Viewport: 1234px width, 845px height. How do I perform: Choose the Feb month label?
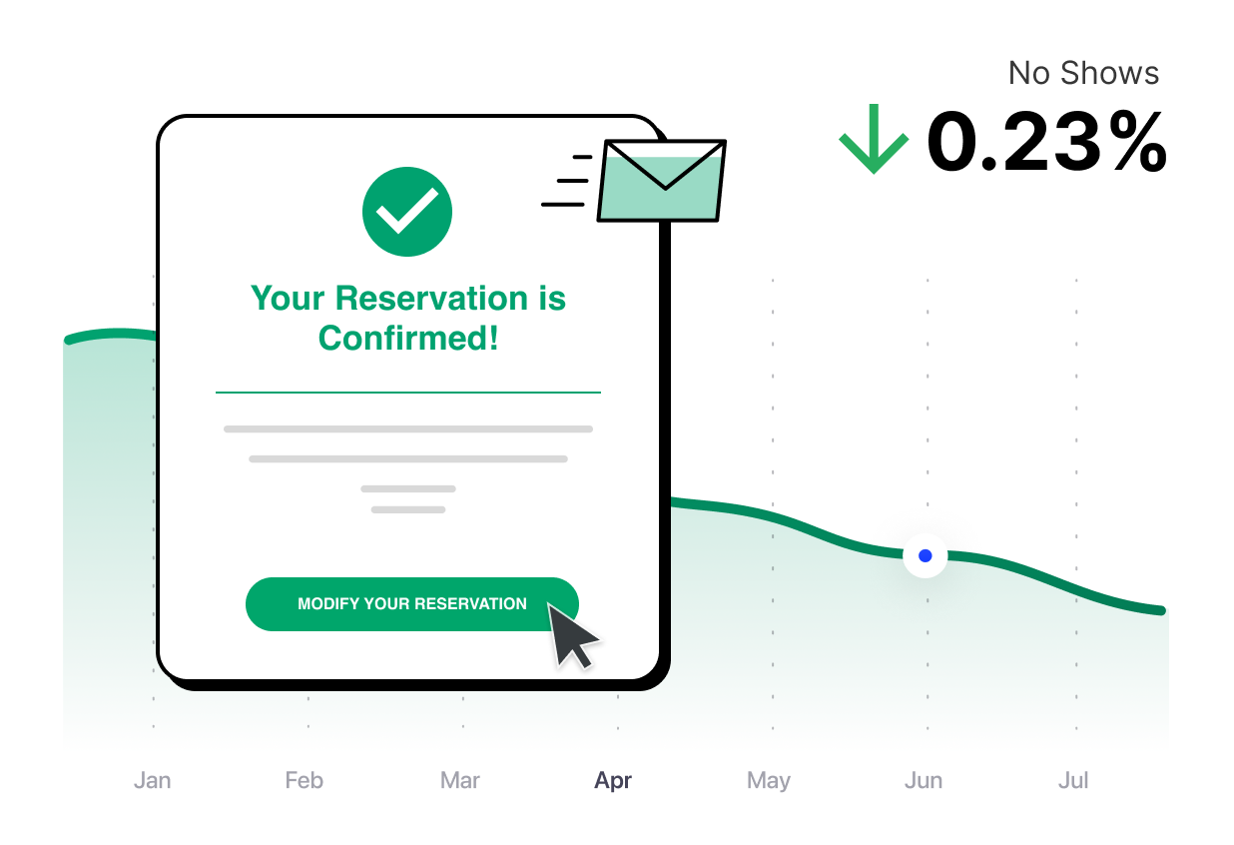point(305,780)
